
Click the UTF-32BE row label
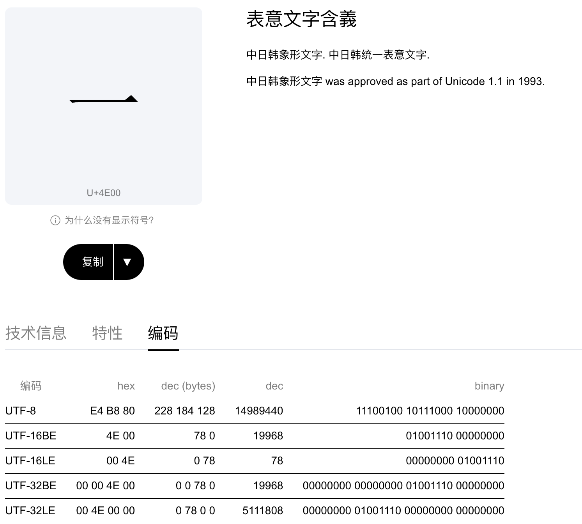click(x=31, y=486)
